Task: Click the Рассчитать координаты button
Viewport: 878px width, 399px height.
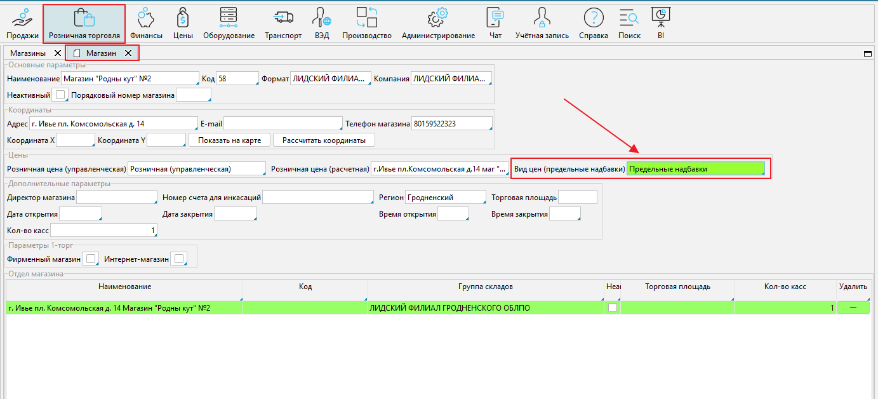Action: [x=324, y=140]
